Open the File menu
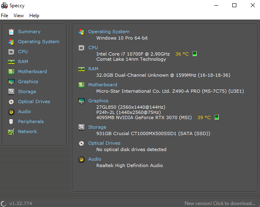Image resolution: width=260 pixels, height=207 pixels. coord(4,16)
